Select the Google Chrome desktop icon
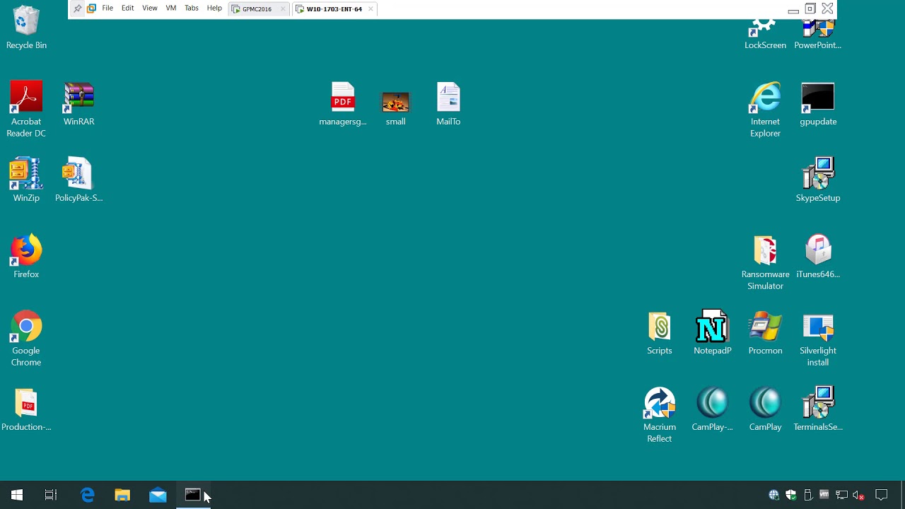The width and height of the screenshot is (905, 509). [x=26, y=339]
